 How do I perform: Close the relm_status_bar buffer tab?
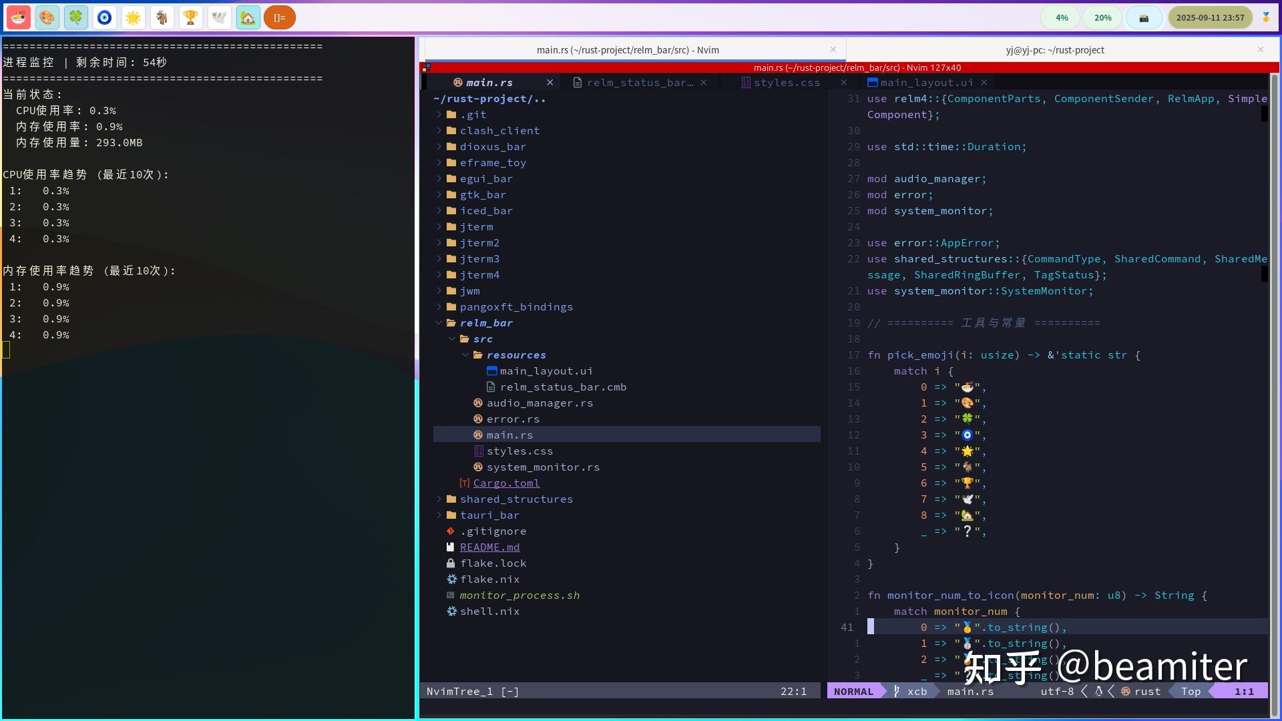point(704,83)
